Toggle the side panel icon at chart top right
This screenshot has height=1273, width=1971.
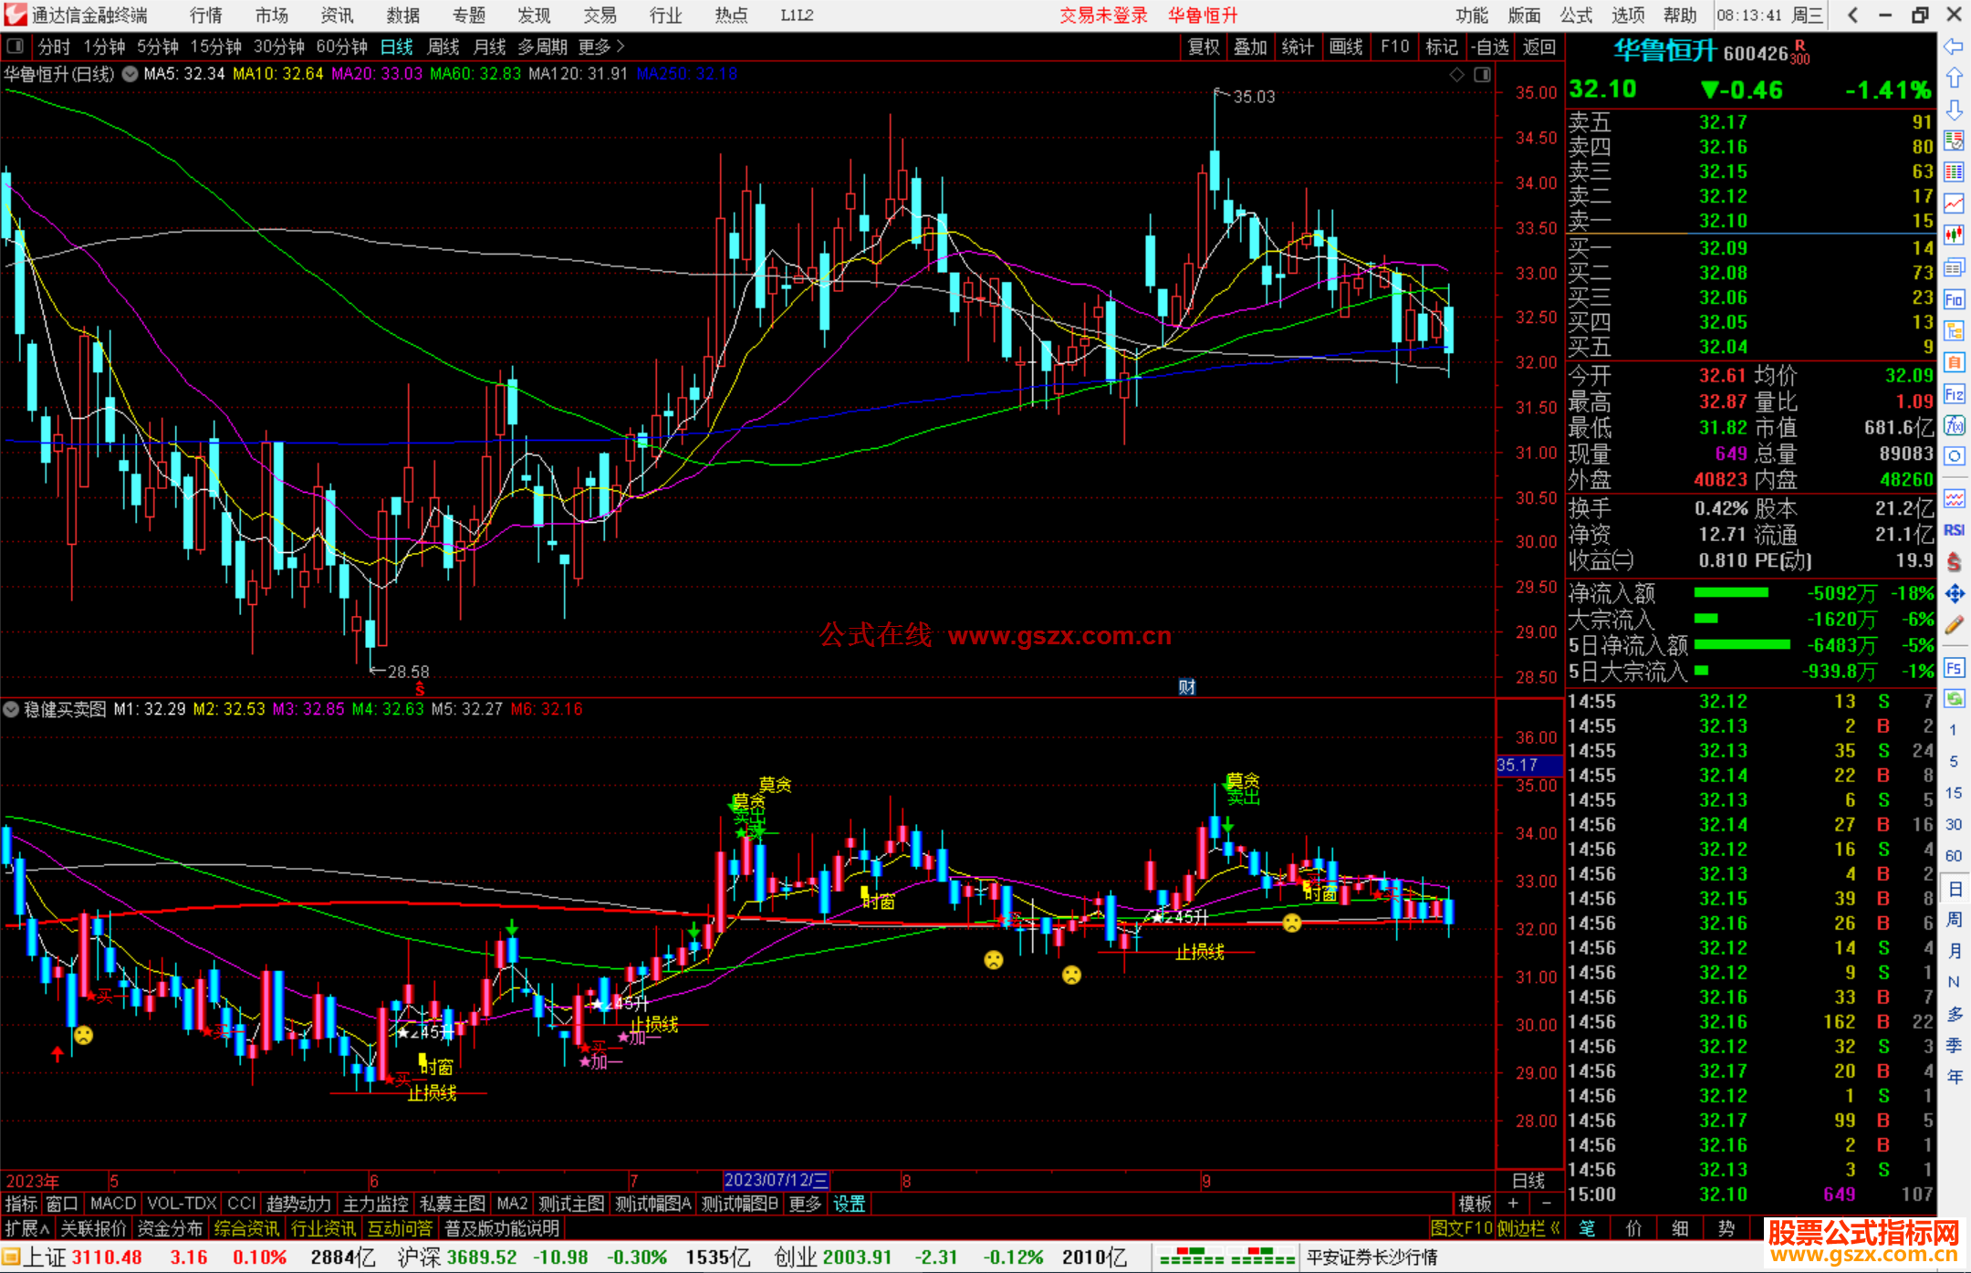1482,75
